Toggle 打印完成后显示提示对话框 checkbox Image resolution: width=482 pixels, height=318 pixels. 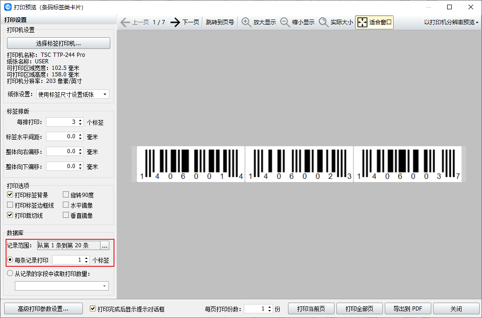[93, 309]
